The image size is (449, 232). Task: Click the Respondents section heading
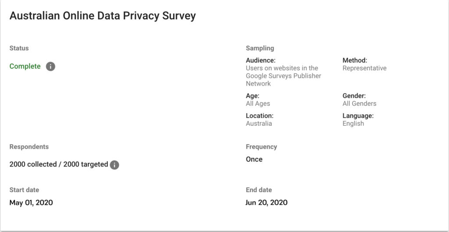click(x=29, y=147)
